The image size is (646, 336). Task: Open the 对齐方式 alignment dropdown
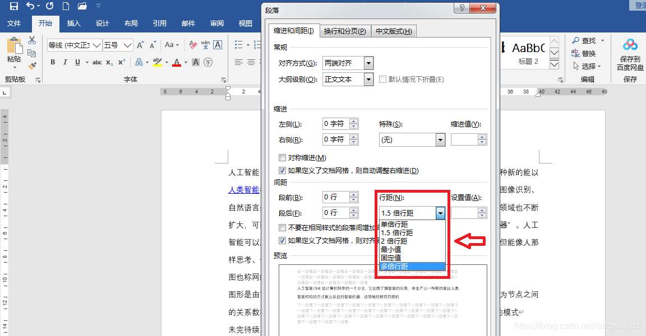369,63
